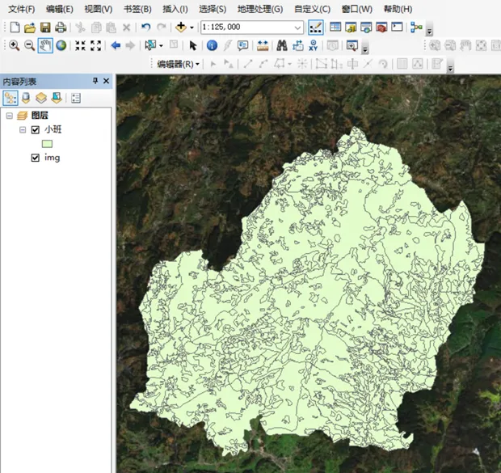This screenshot has width=501, height=473.
Task: Toggle the Editor toolbar button
Action: tap(315, 27)
